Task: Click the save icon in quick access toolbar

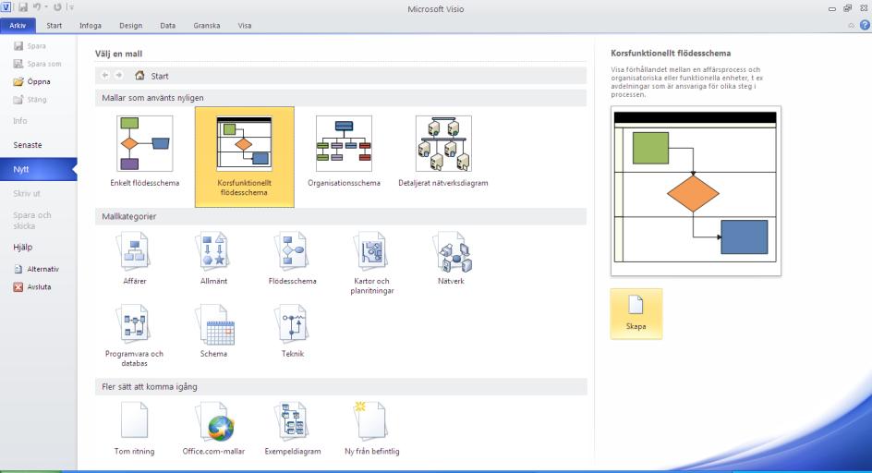Action: click(23, 7)
